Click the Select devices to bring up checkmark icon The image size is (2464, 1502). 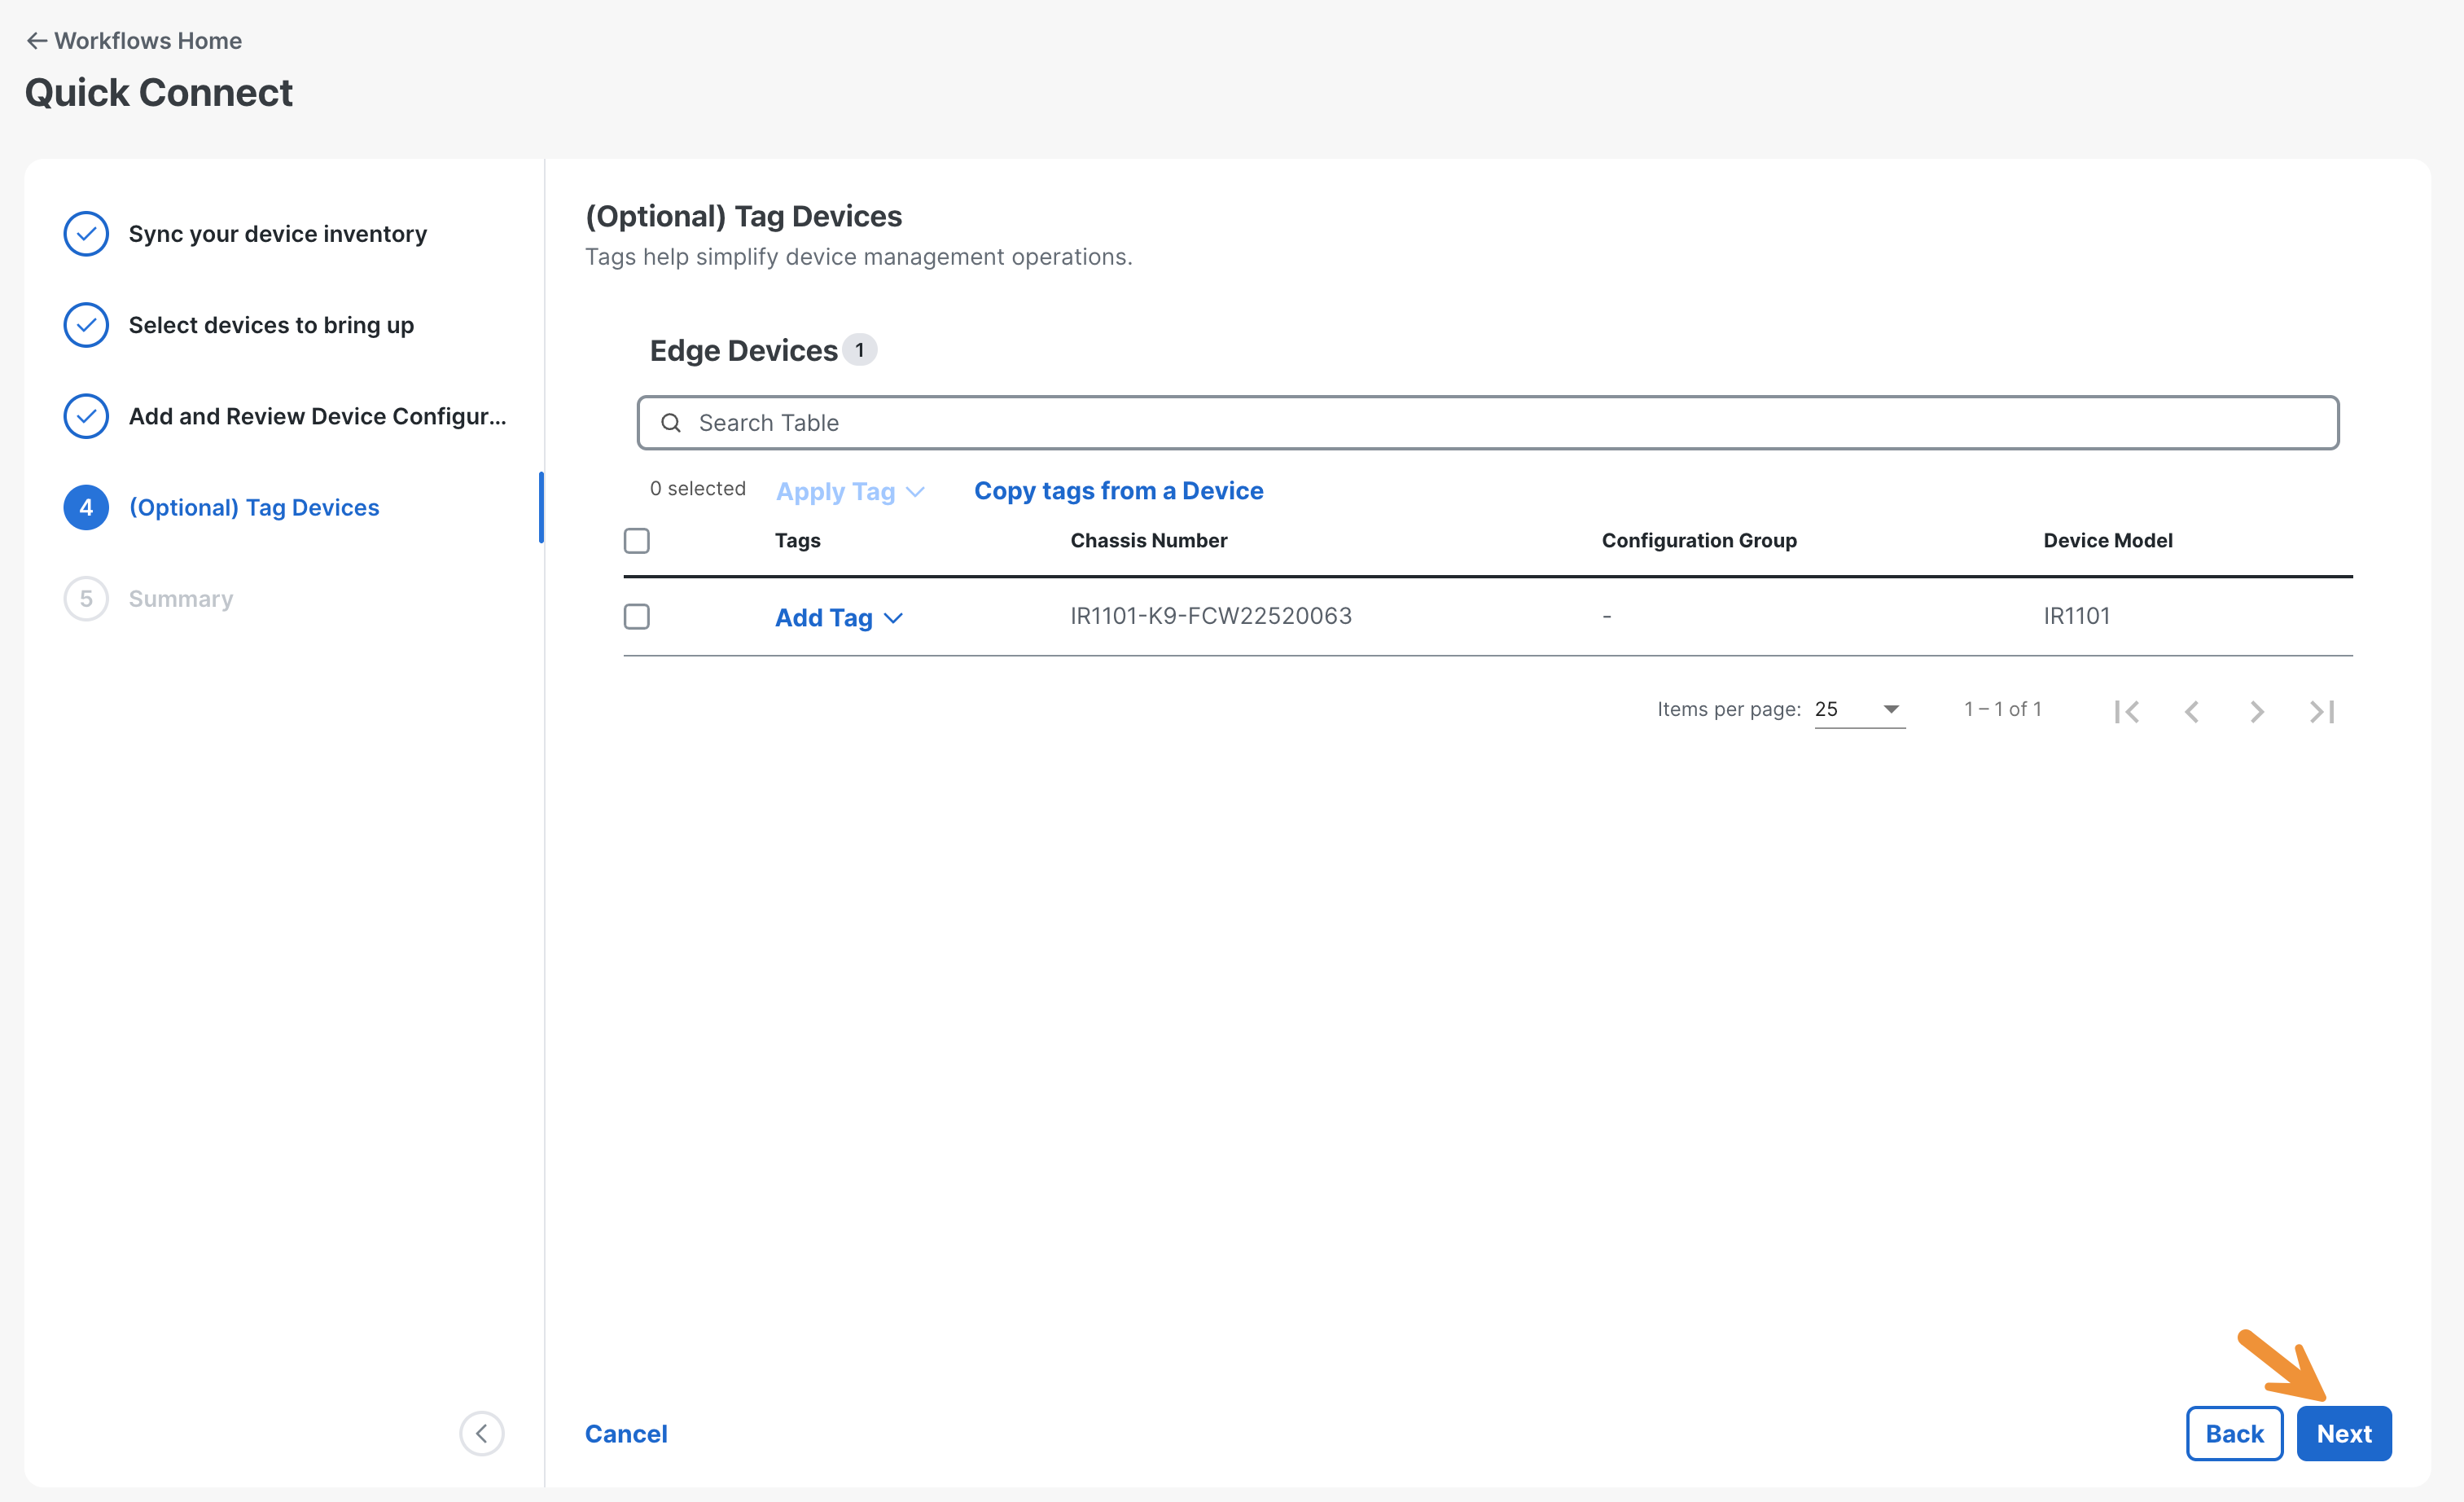[86, 325]
